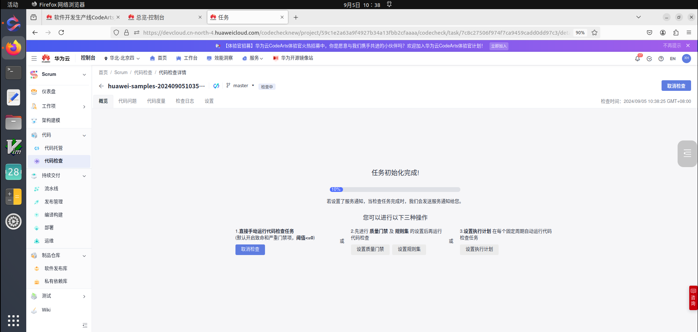Expand the 工作项 sidebar section
The width and height of the screenshot is (698, 332).
click(x=84, y=107)
